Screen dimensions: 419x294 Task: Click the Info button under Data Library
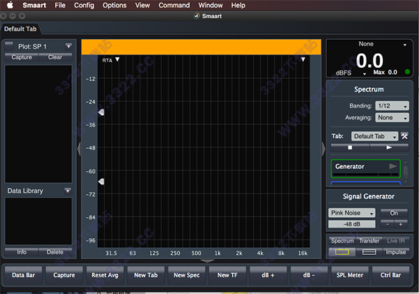(x=22, y=252)
